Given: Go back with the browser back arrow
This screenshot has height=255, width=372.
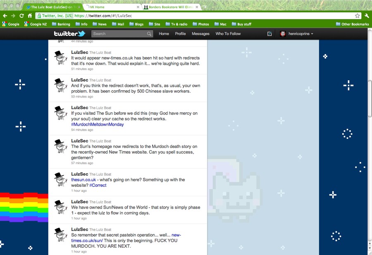Looking at the screenshot, I should [x=5, y=16].
